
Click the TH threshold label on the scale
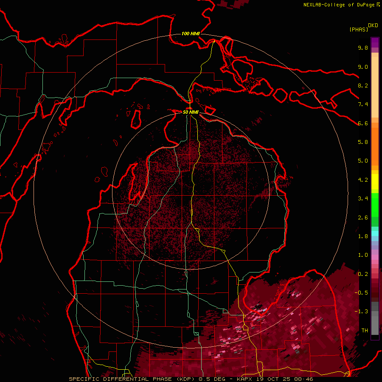365,331
